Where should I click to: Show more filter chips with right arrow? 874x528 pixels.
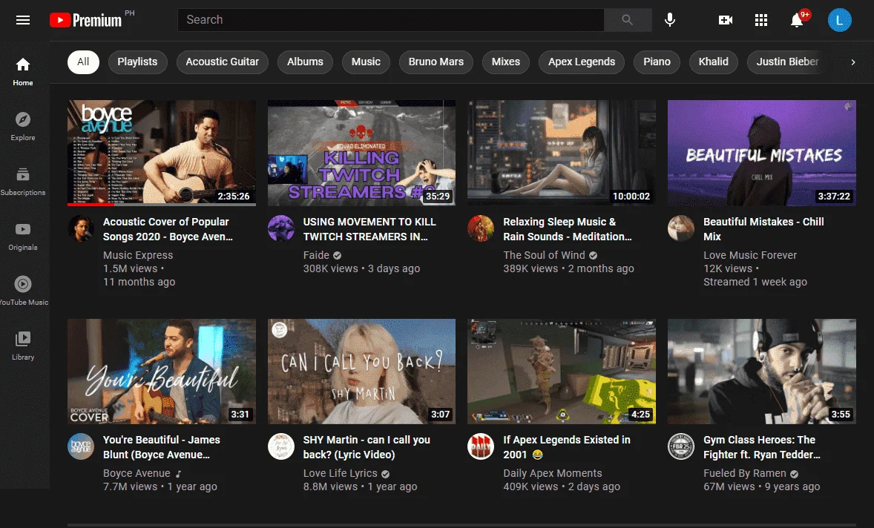852,62
